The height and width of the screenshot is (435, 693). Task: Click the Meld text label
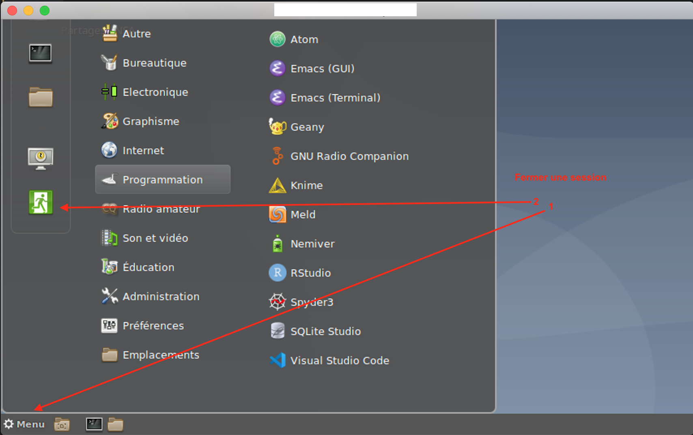[x=303, y=215]
